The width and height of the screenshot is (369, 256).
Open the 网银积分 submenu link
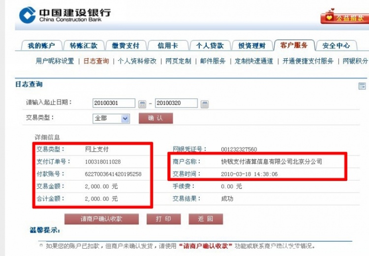[355, 61]
